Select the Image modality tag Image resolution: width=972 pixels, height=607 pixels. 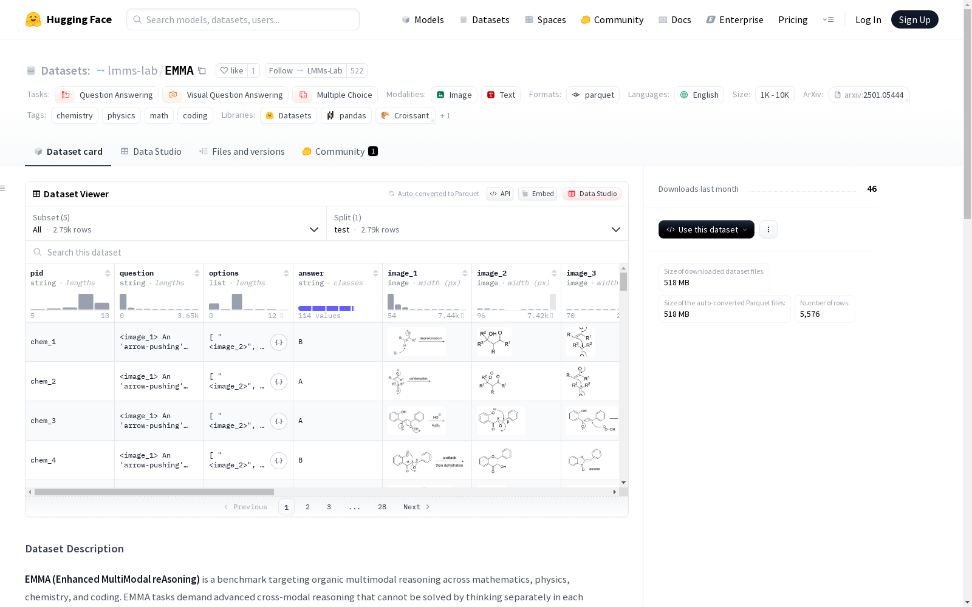coord(454,95)
